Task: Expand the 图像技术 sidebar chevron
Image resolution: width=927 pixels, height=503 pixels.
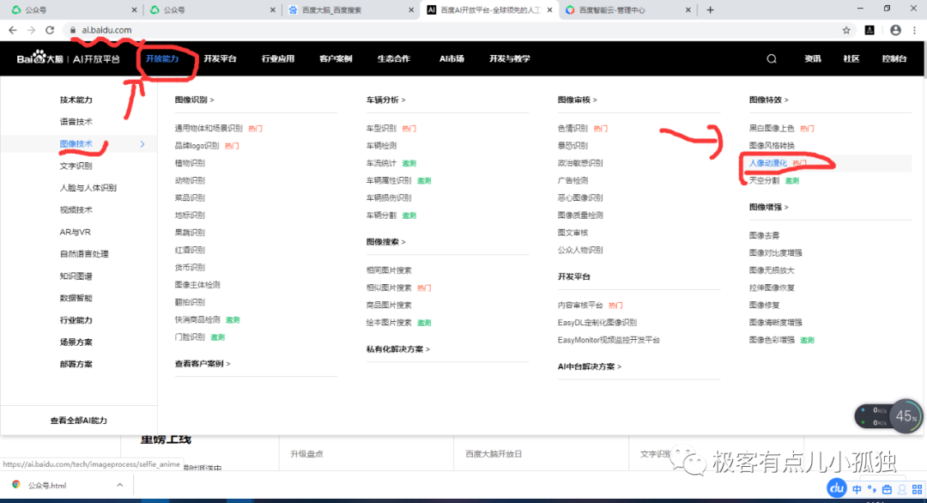Action: pyautogui.click(x=144, y=144)
